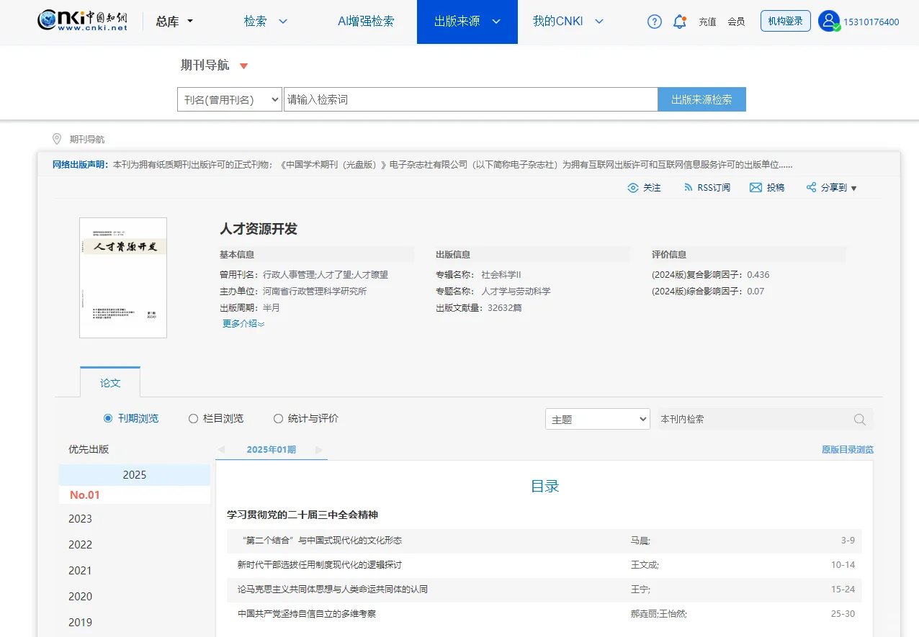
Task: Click the 出版来源检索 search button
Action: (701, 99)
